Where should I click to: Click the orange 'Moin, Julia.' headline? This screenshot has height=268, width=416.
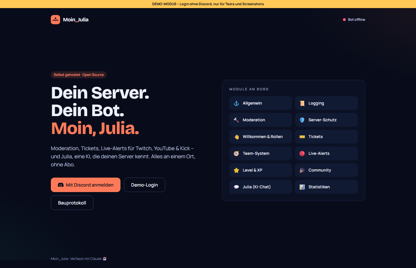coord(95,128)
